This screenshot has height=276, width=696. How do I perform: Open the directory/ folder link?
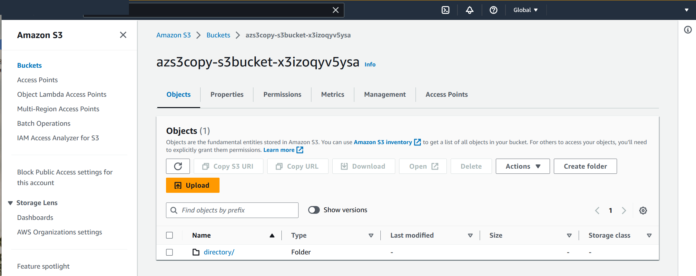point(219,252)
